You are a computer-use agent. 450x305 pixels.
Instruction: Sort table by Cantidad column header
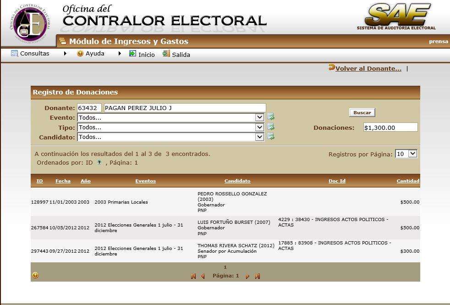(x=408, y=181)
